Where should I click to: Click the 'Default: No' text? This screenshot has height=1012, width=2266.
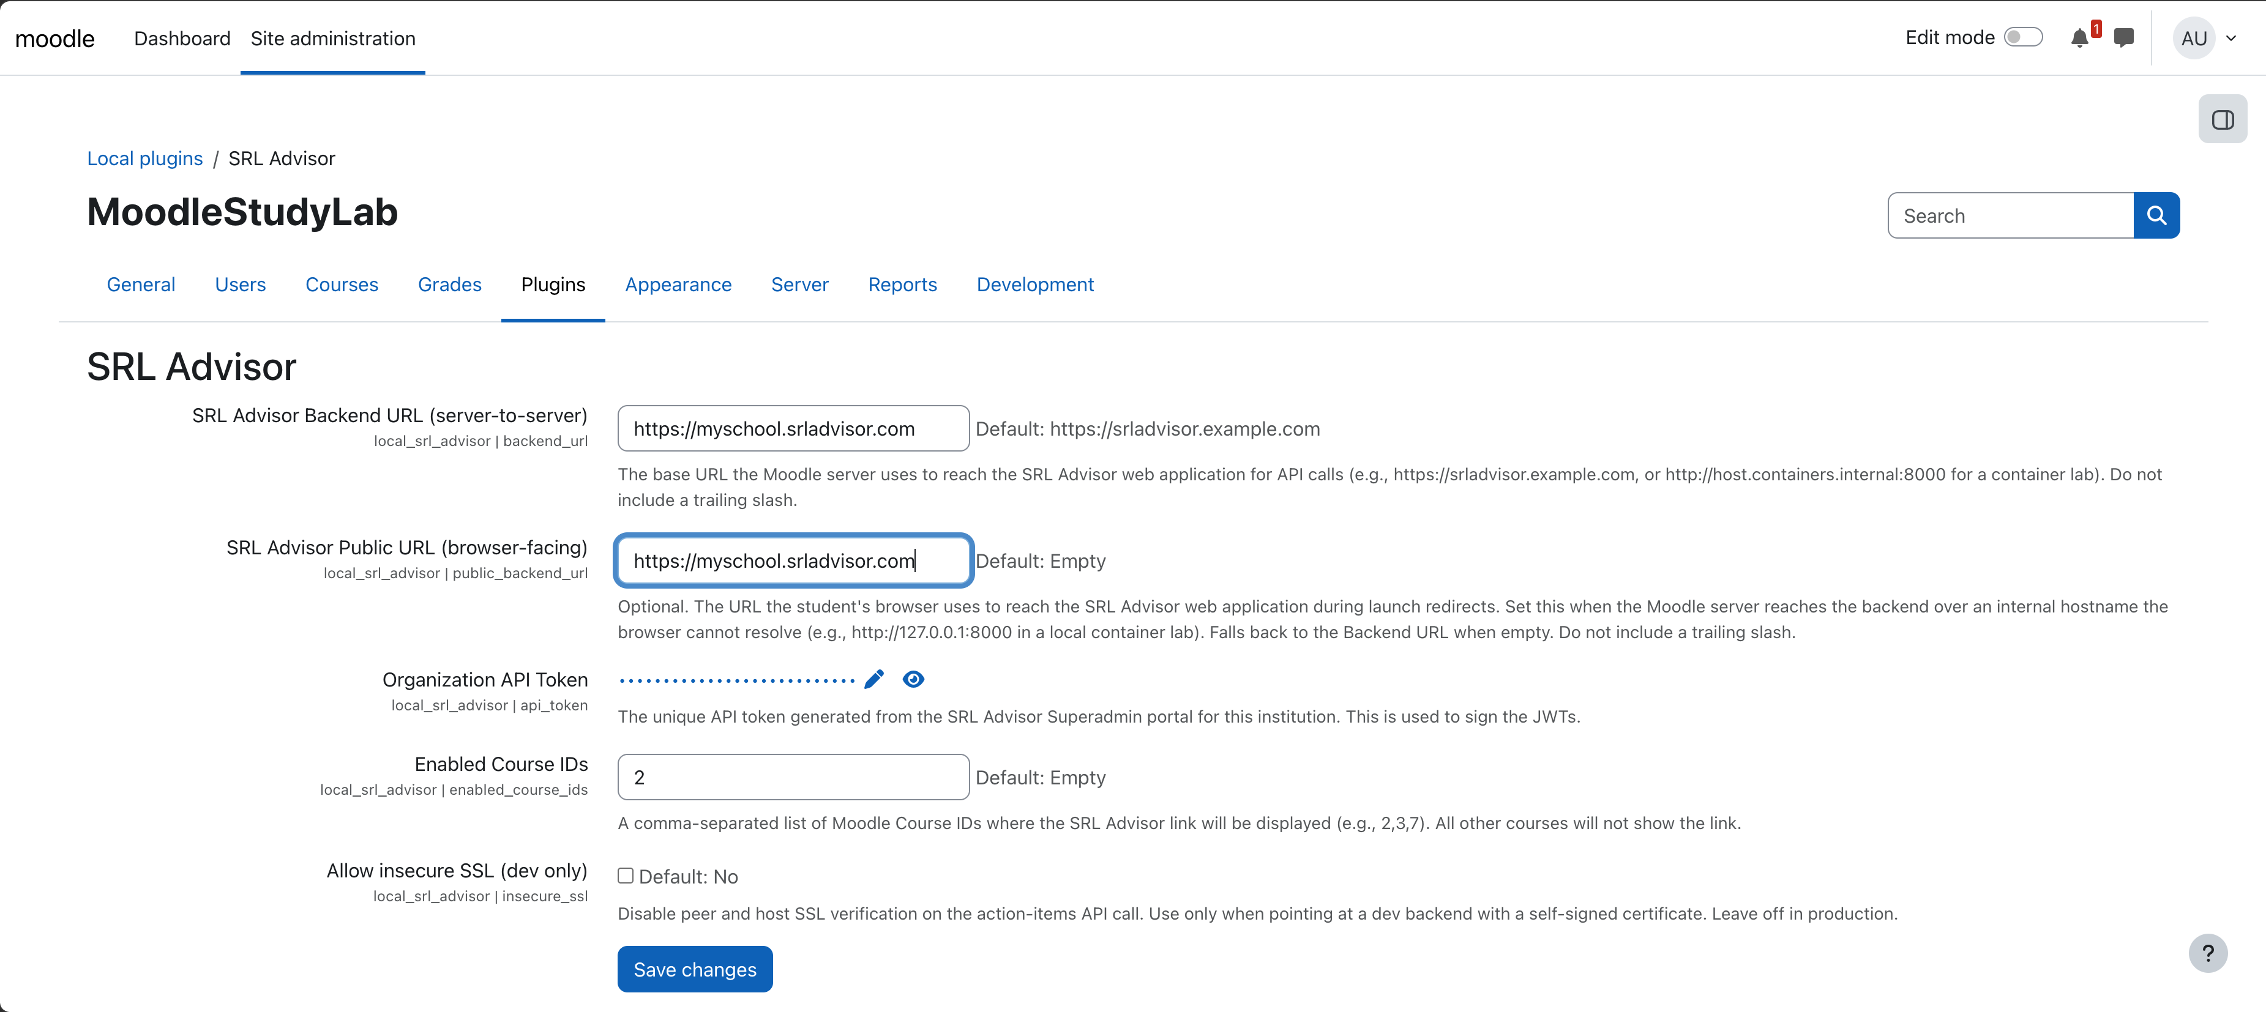[688, 877]
